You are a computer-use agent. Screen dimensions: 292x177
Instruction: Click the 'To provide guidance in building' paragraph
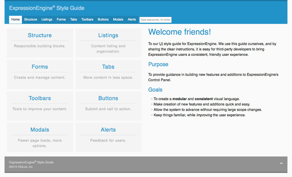(x=213, y=77)
